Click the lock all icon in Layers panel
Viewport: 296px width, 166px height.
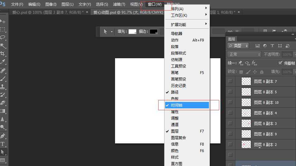261,72
